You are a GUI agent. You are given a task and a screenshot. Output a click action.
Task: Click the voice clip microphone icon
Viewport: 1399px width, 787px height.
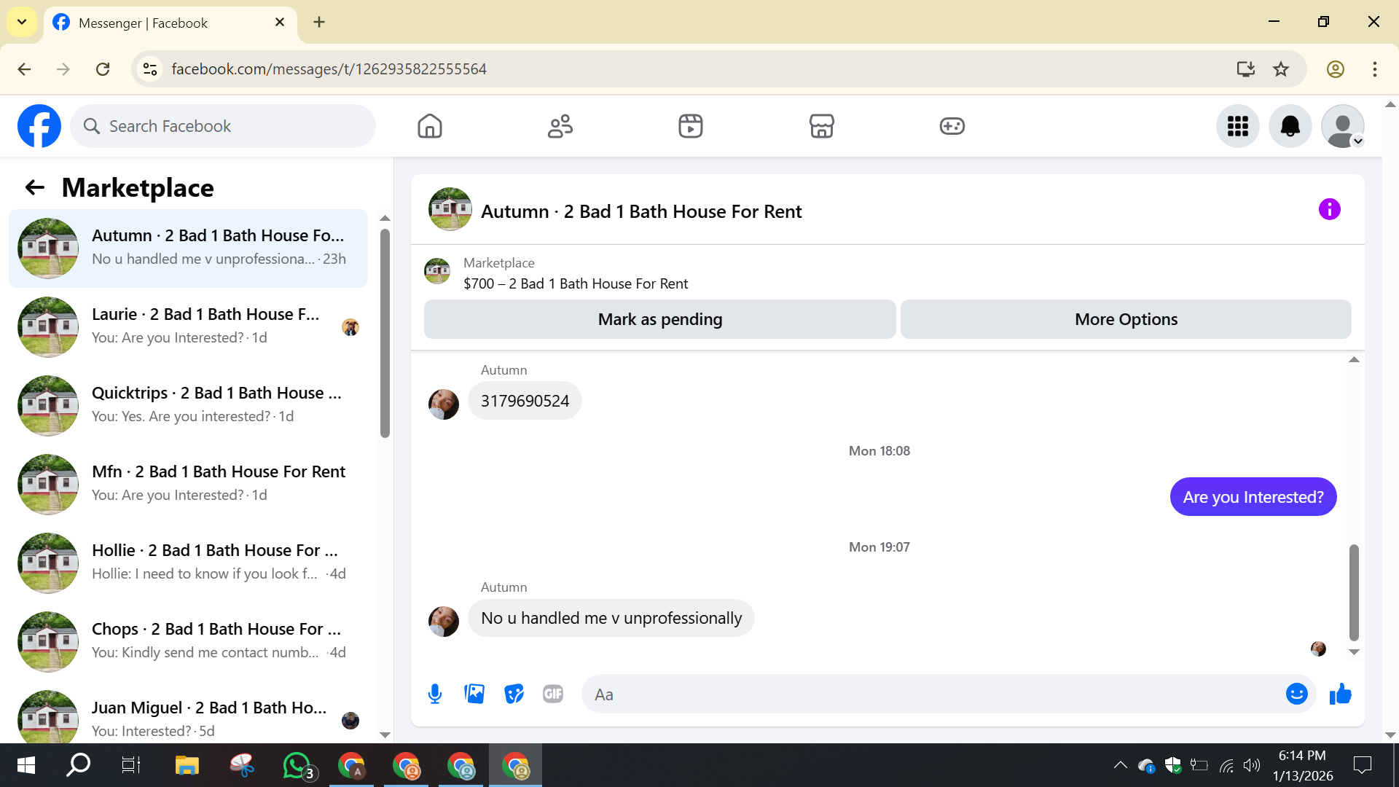point(435,694)
